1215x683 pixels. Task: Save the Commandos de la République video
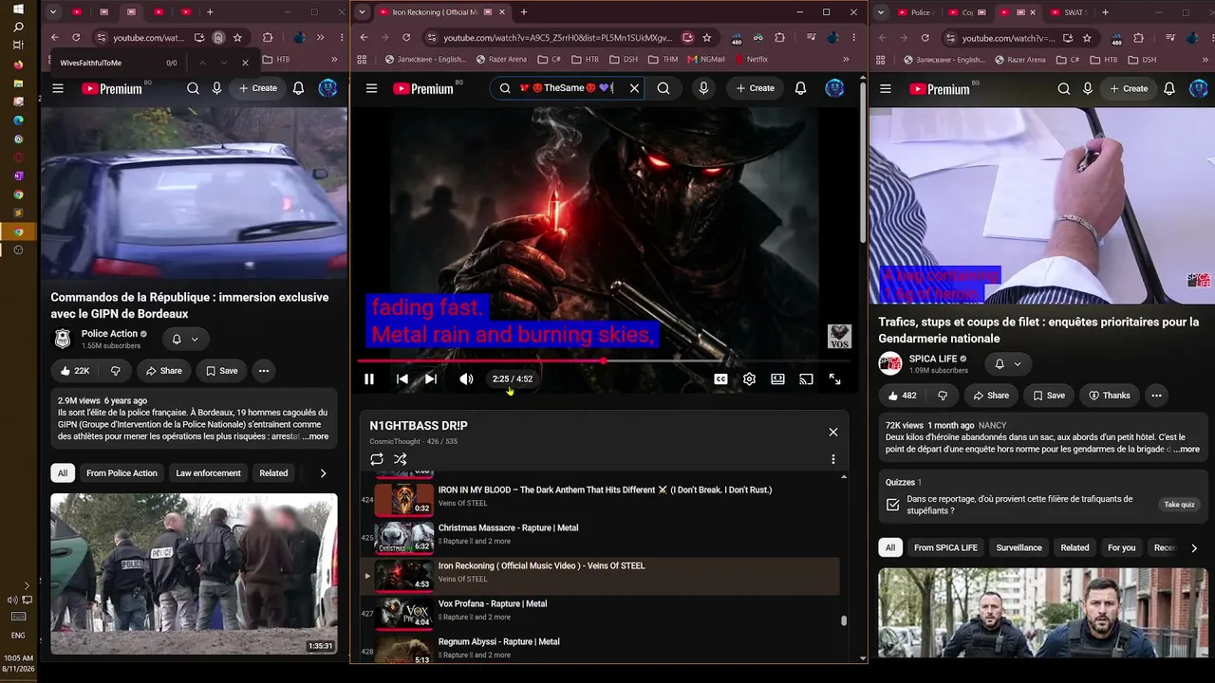pyautogui.click(x=221, y=371)
